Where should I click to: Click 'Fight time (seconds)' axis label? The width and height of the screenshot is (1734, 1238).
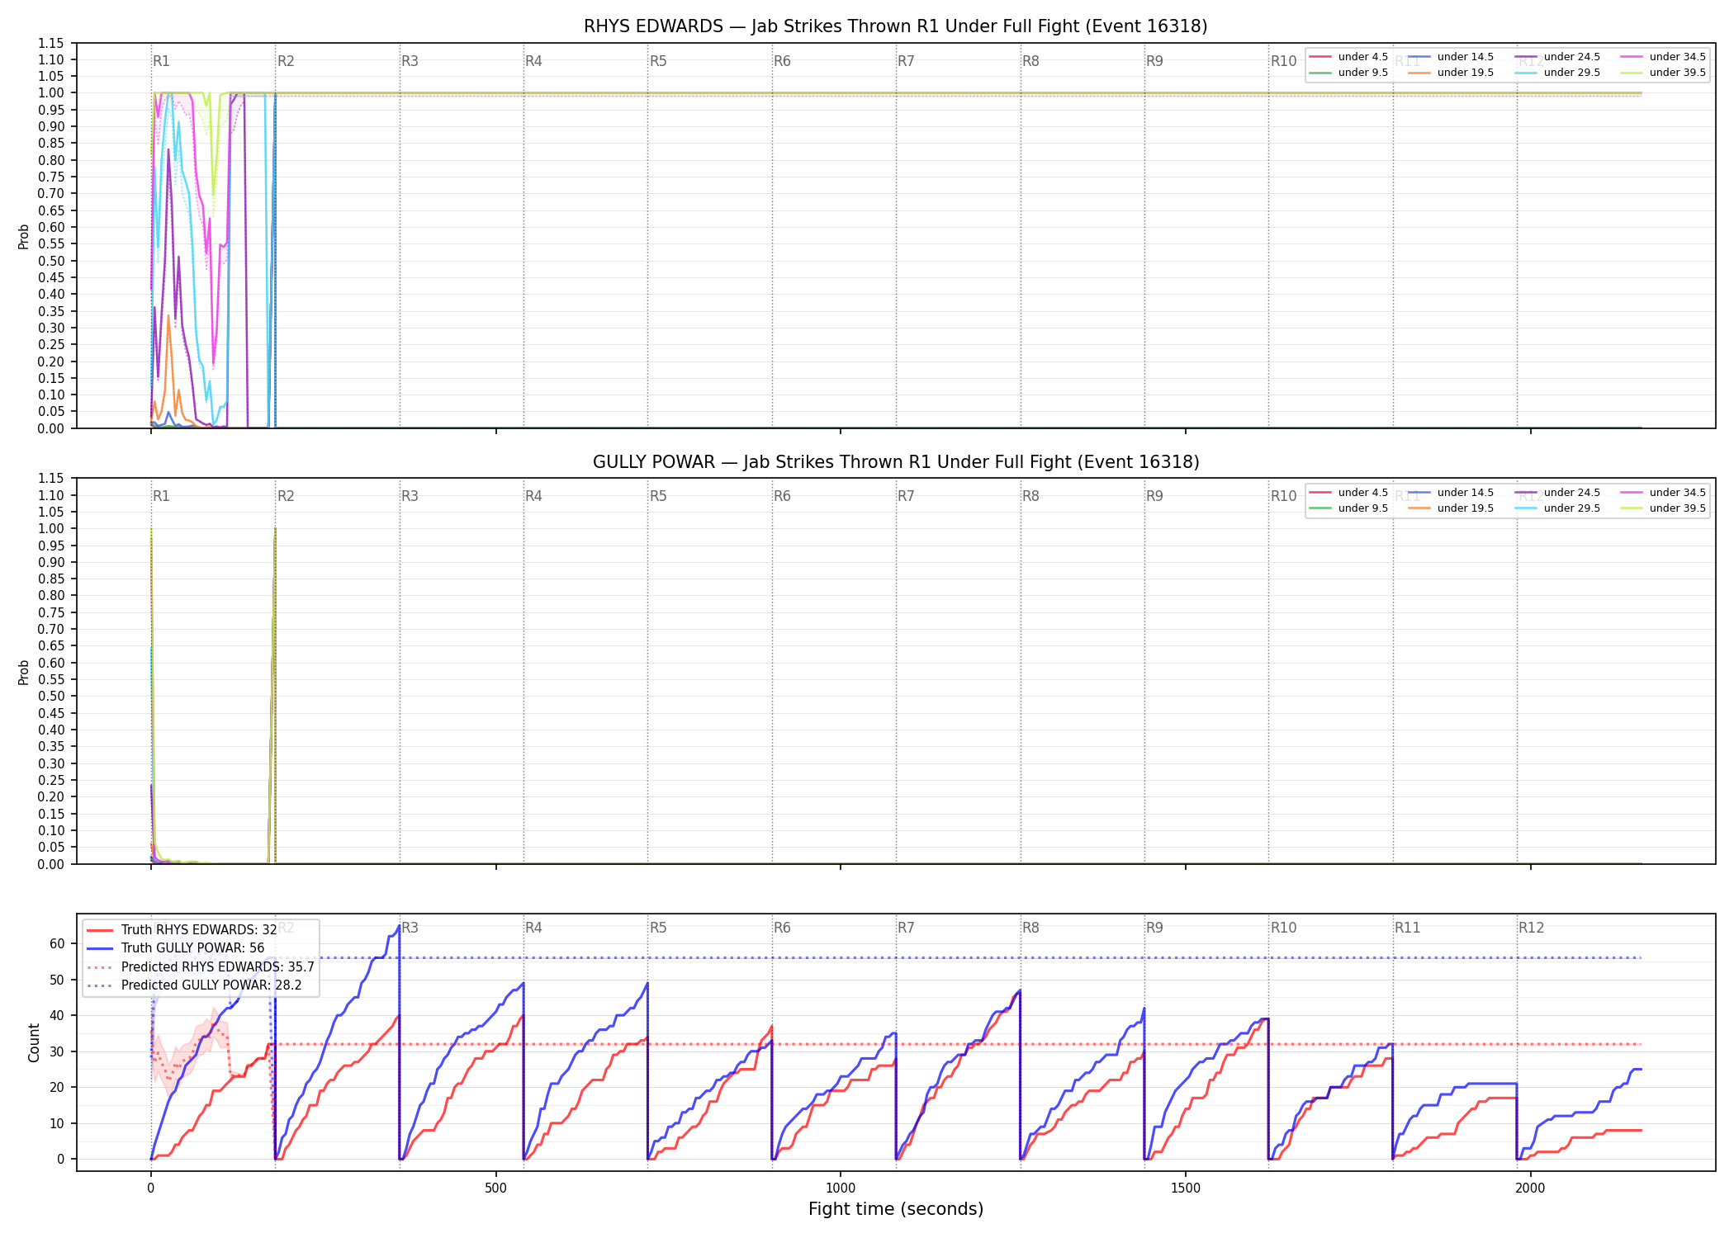896,1209
